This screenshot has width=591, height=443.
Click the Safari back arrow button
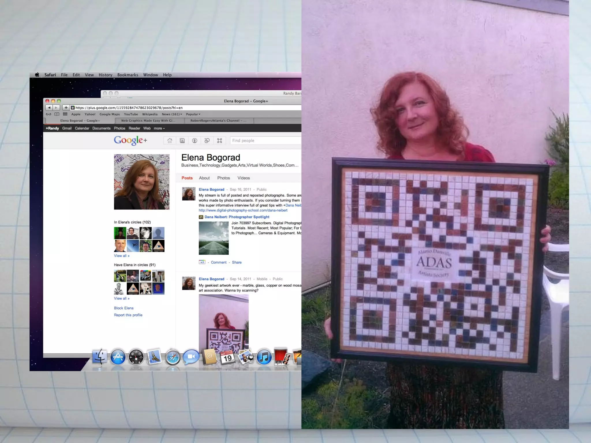tap(49, 108)
